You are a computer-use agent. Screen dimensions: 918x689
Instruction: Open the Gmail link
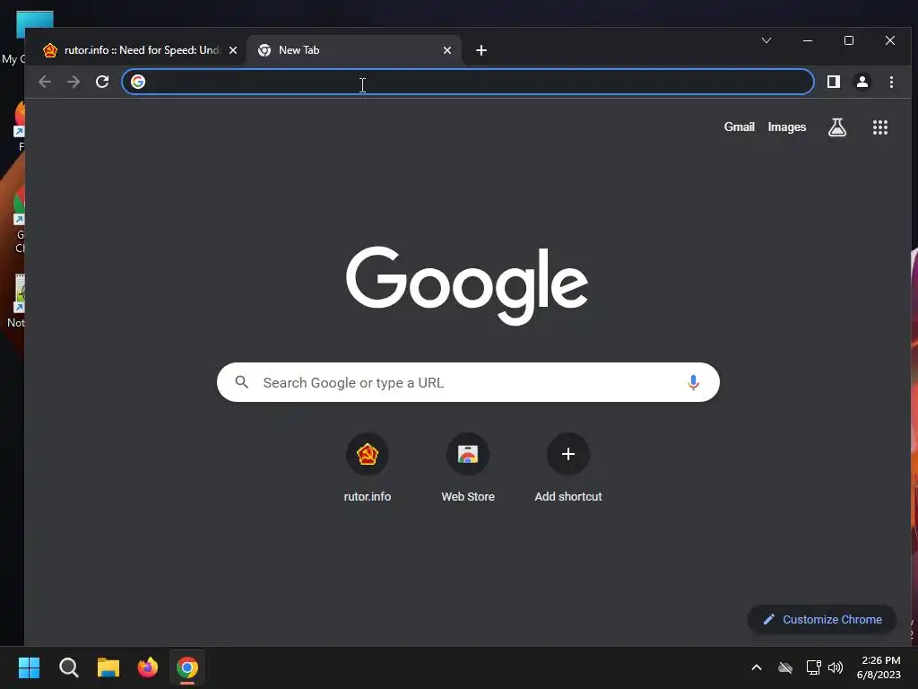(x=739, y=126)
